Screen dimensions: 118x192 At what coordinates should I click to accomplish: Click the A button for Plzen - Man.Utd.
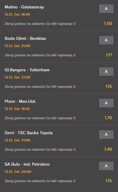[x=106, y=103]
